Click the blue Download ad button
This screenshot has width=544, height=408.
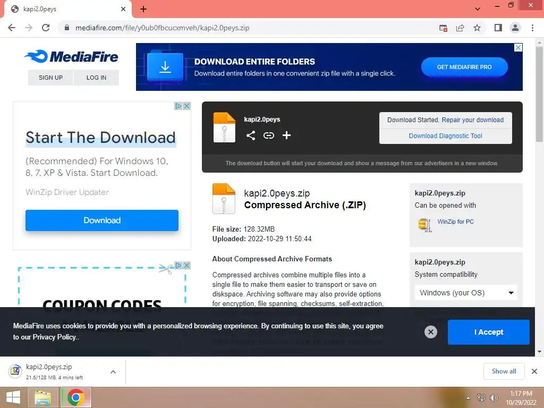102,220
